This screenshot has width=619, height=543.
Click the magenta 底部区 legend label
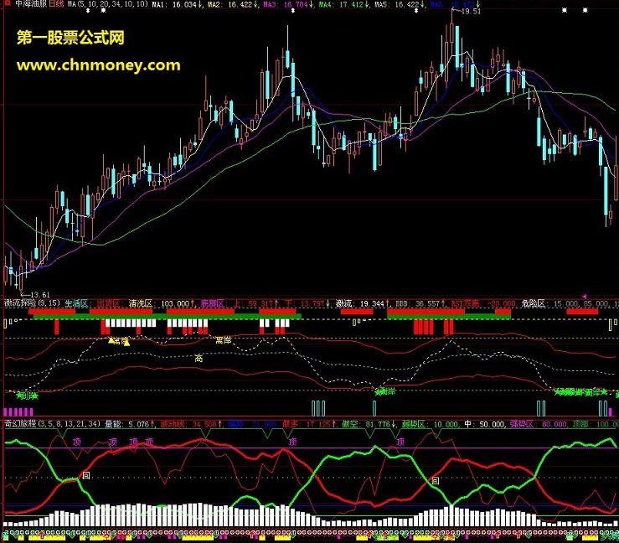[x=213, y=303]
